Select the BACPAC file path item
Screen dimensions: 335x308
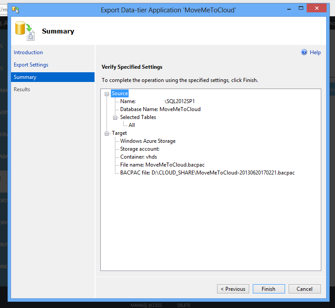(x=207, y=173)
